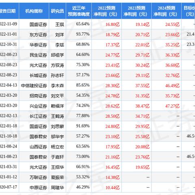Click accuracy value 93.77%
Image resolution: width=195 pixels, height=195 pixels.
point(83,34)
